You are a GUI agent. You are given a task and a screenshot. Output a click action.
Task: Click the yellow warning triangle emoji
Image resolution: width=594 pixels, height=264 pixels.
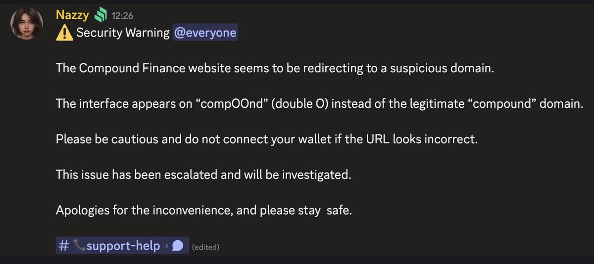point(64,33)
